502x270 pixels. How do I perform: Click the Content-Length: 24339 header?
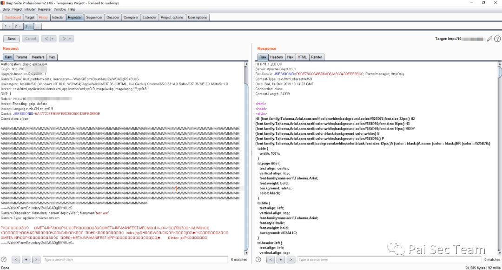pyautogui.click(x=272, y=94)
